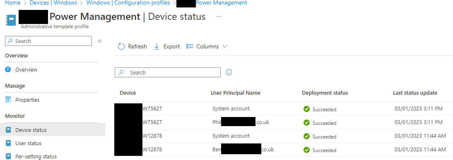Select Device status in Monitor menu
This screenshot has width=453, height=160.
tap(53, 130)
